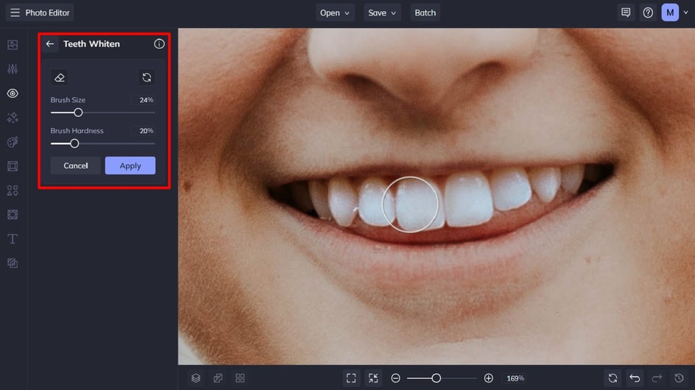Open the Layers panel icon
The image size is (695, 390).
196,378
